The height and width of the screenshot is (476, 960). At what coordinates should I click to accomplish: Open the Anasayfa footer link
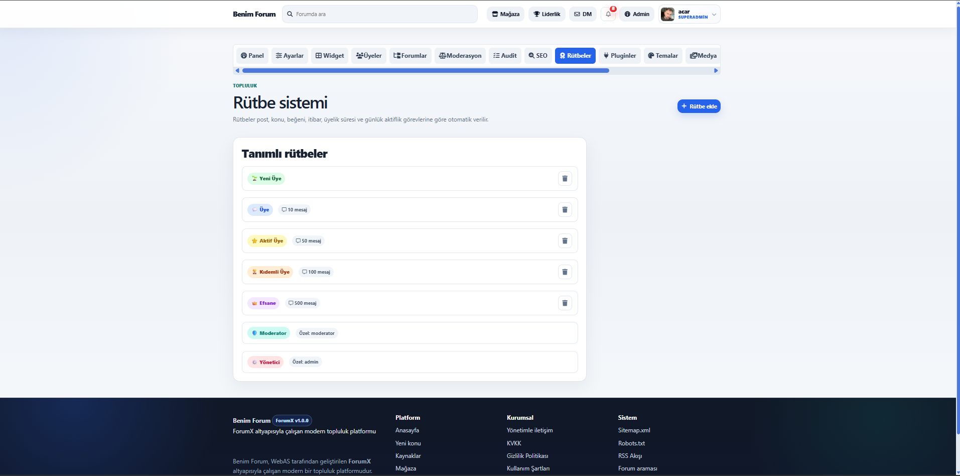click(x=407, y=430)
